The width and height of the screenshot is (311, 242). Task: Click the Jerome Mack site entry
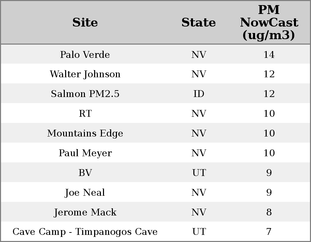coord(85,212)
